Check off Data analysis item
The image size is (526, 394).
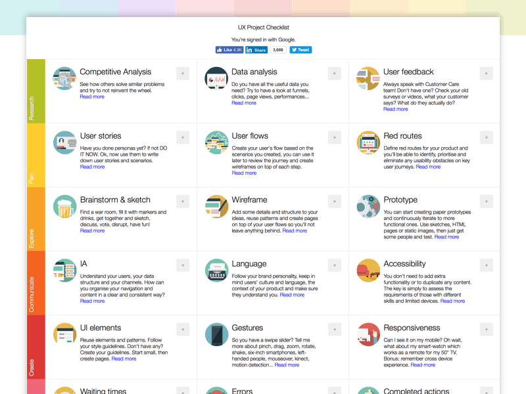tap(335, 74)
